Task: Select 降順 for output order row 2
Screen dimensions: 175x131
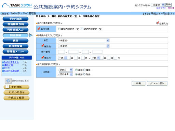Action: click(84, 74)
